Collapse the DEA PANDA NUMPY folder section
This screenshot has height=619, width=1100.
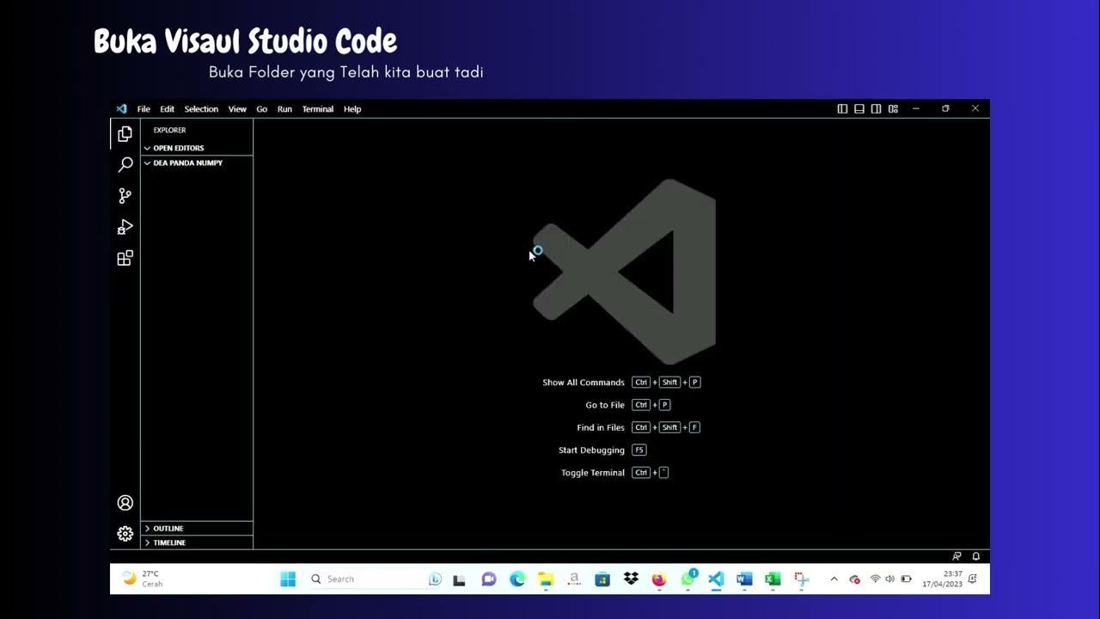tap(197, 162)
